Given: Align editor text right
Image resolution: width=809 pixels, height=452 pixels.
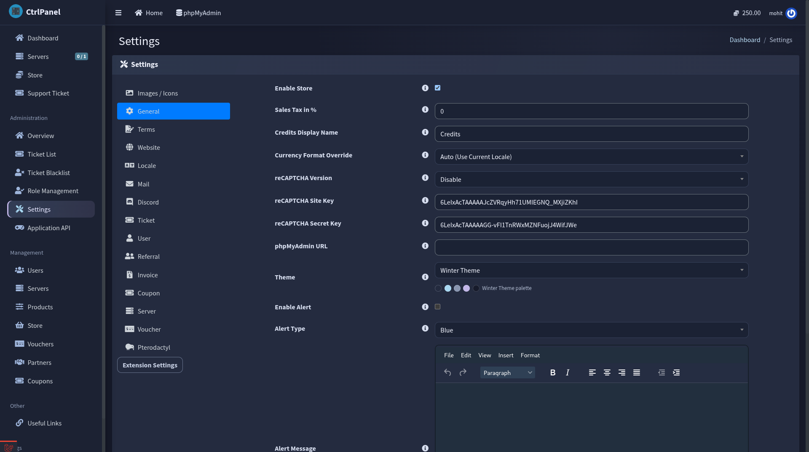Looking at the screenshot, I should [x=622, y=372].
